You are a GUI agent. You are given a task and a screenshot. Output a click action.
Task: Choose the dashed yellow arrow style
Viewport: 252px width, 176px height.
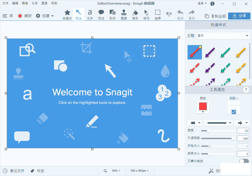pos(241,68)
